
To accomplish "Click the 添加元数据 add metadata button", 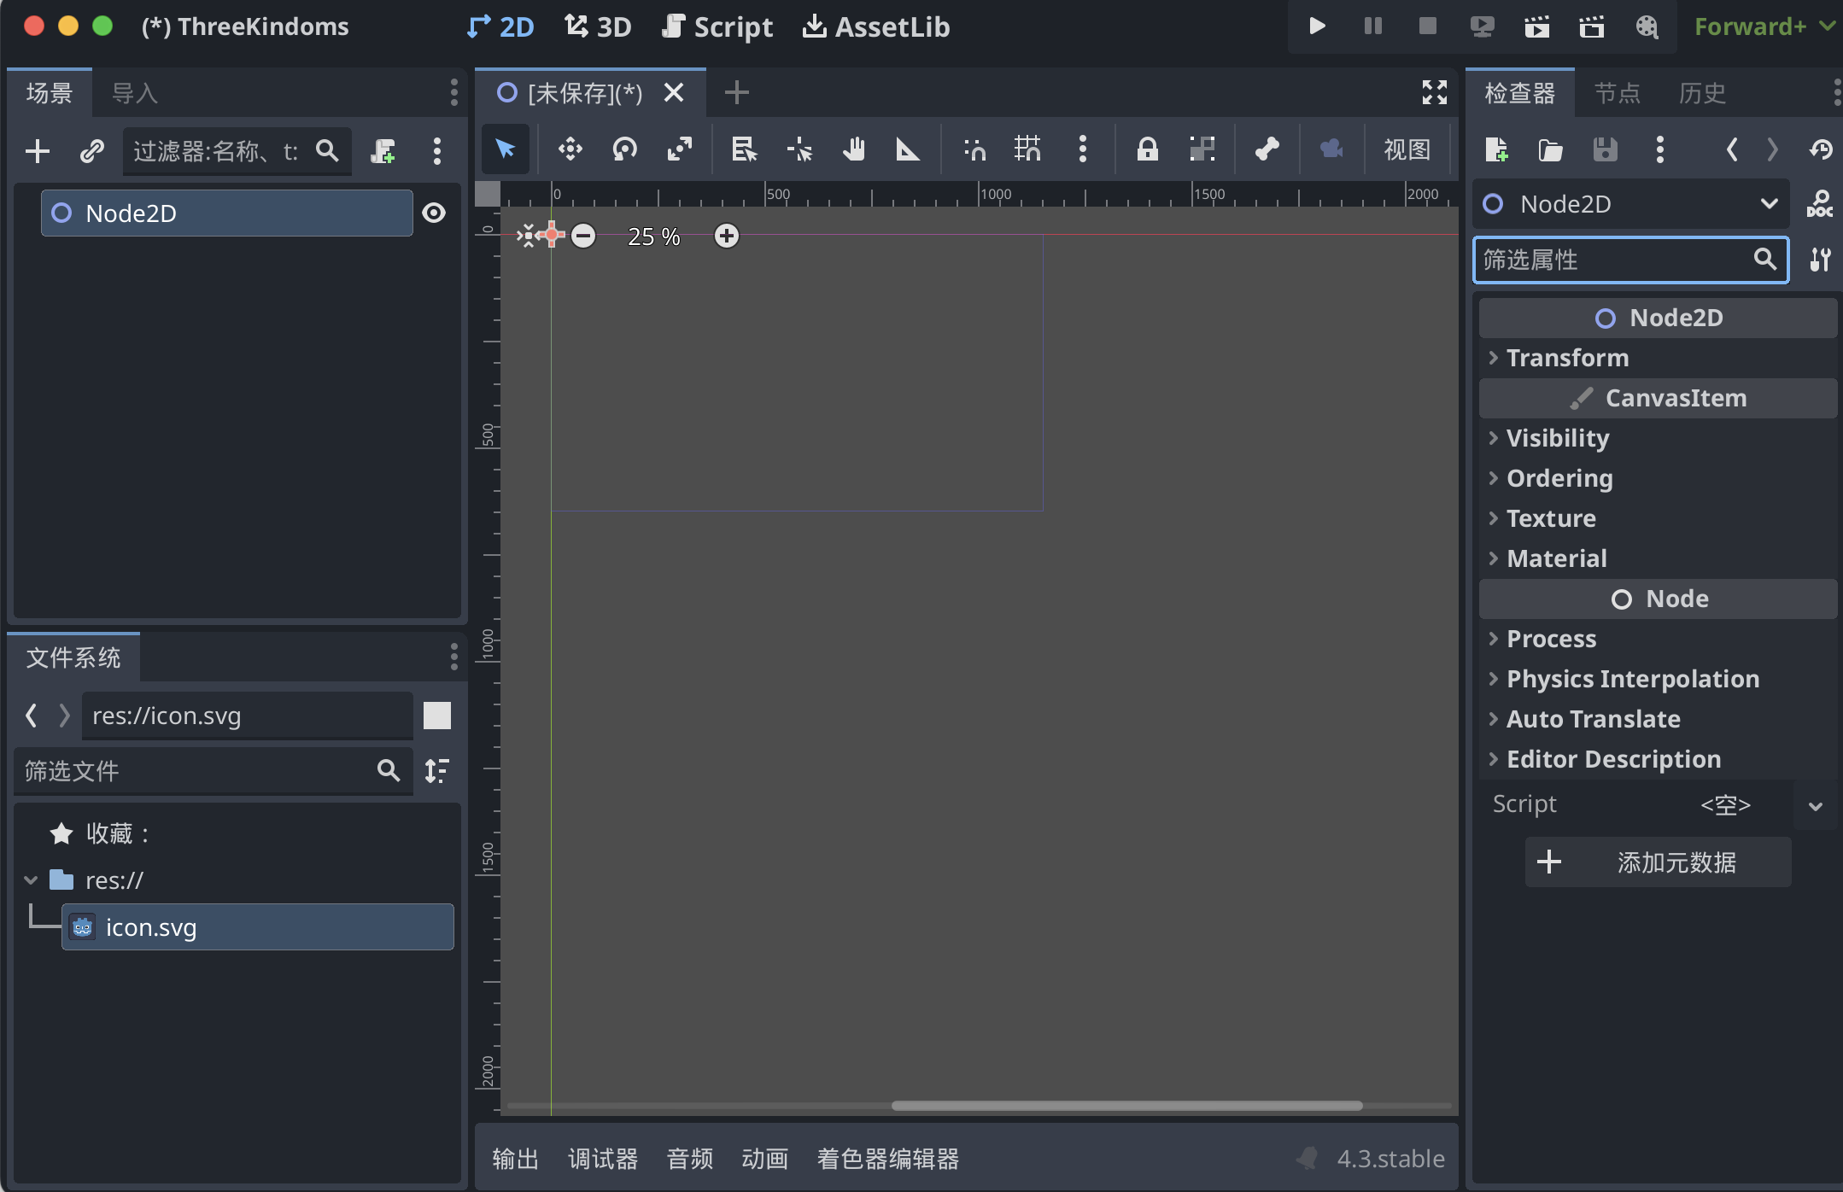I will [x=1658, y=862].
